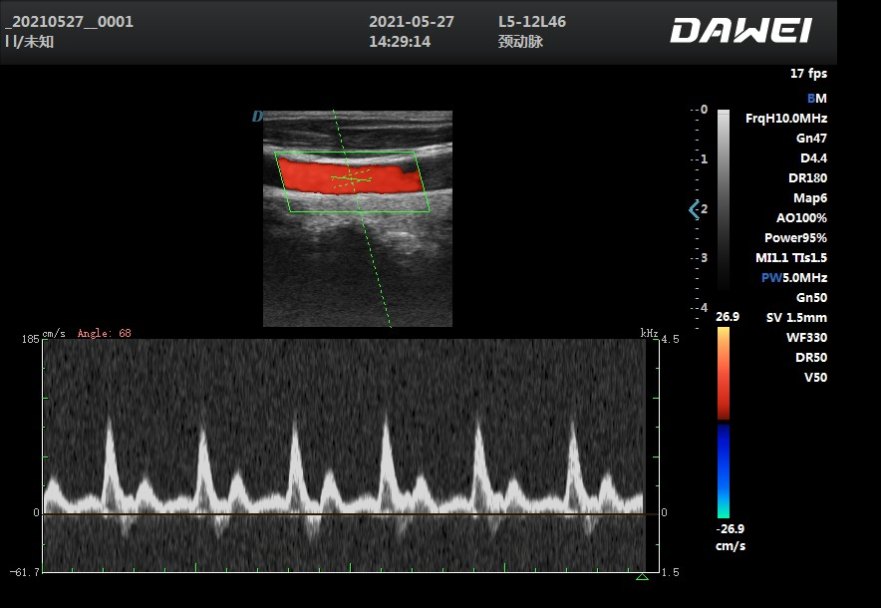The width and height of the screenshot is (881, 608).
Task: Click the 'kHz' unit label
Action: point(649,333)
